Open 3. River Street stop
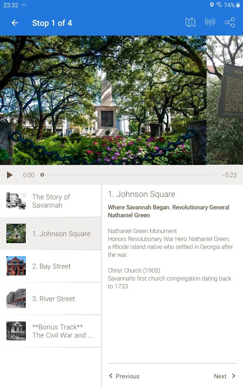The width and height of the screenshot is (243, 389). pos(51,298)
